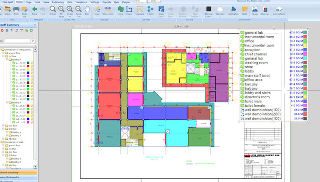Toggle the lightbulb for the 29.60 item
The image size is (320, 182).
click(x=32, y=70)
